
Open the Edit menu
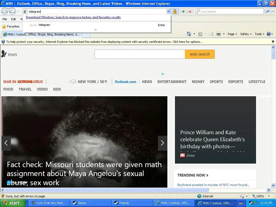click(13, 19)
